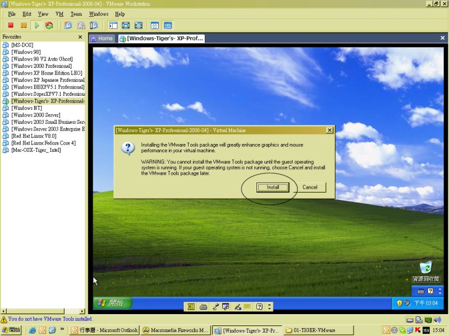Open the VM menu
Viewport: 449px width, 336px height.
tap(59, 14)
